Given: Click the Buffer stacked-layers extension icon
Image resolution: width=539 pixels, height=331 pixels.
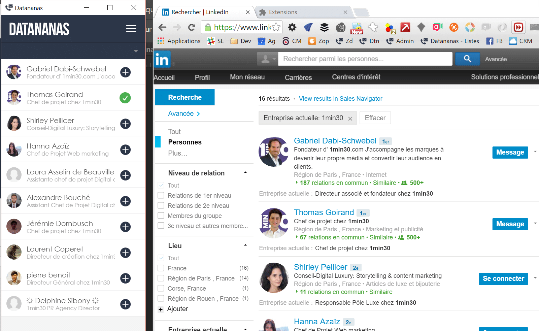Looking at the screenshot, I should pyautogui.click(x=324, y=27).
